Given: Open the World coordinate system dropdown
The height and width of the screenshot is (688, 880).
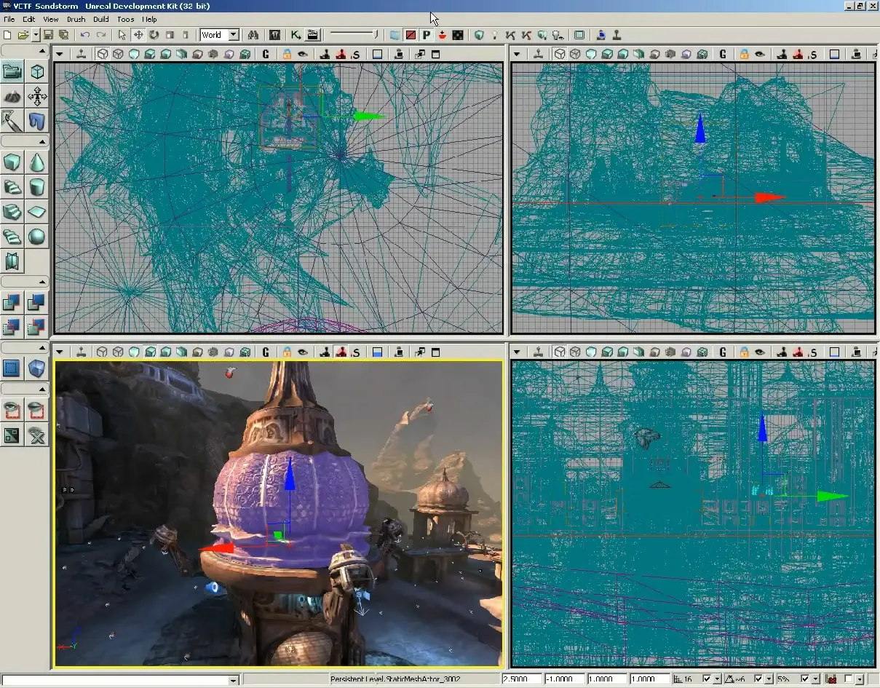Looking at the screenshot, I should (233, 34).
